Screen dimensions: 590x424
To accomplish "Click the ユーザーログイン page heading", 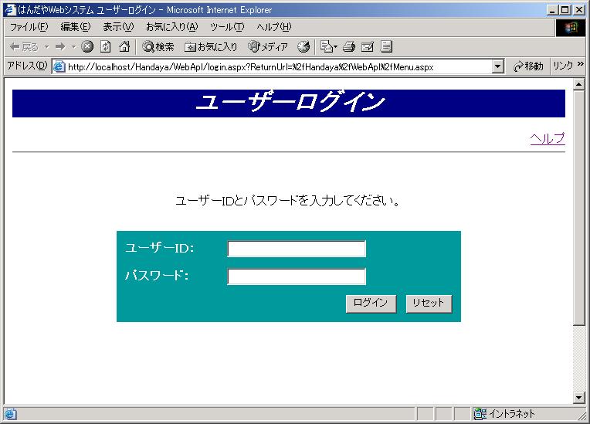I will [290, 103].
